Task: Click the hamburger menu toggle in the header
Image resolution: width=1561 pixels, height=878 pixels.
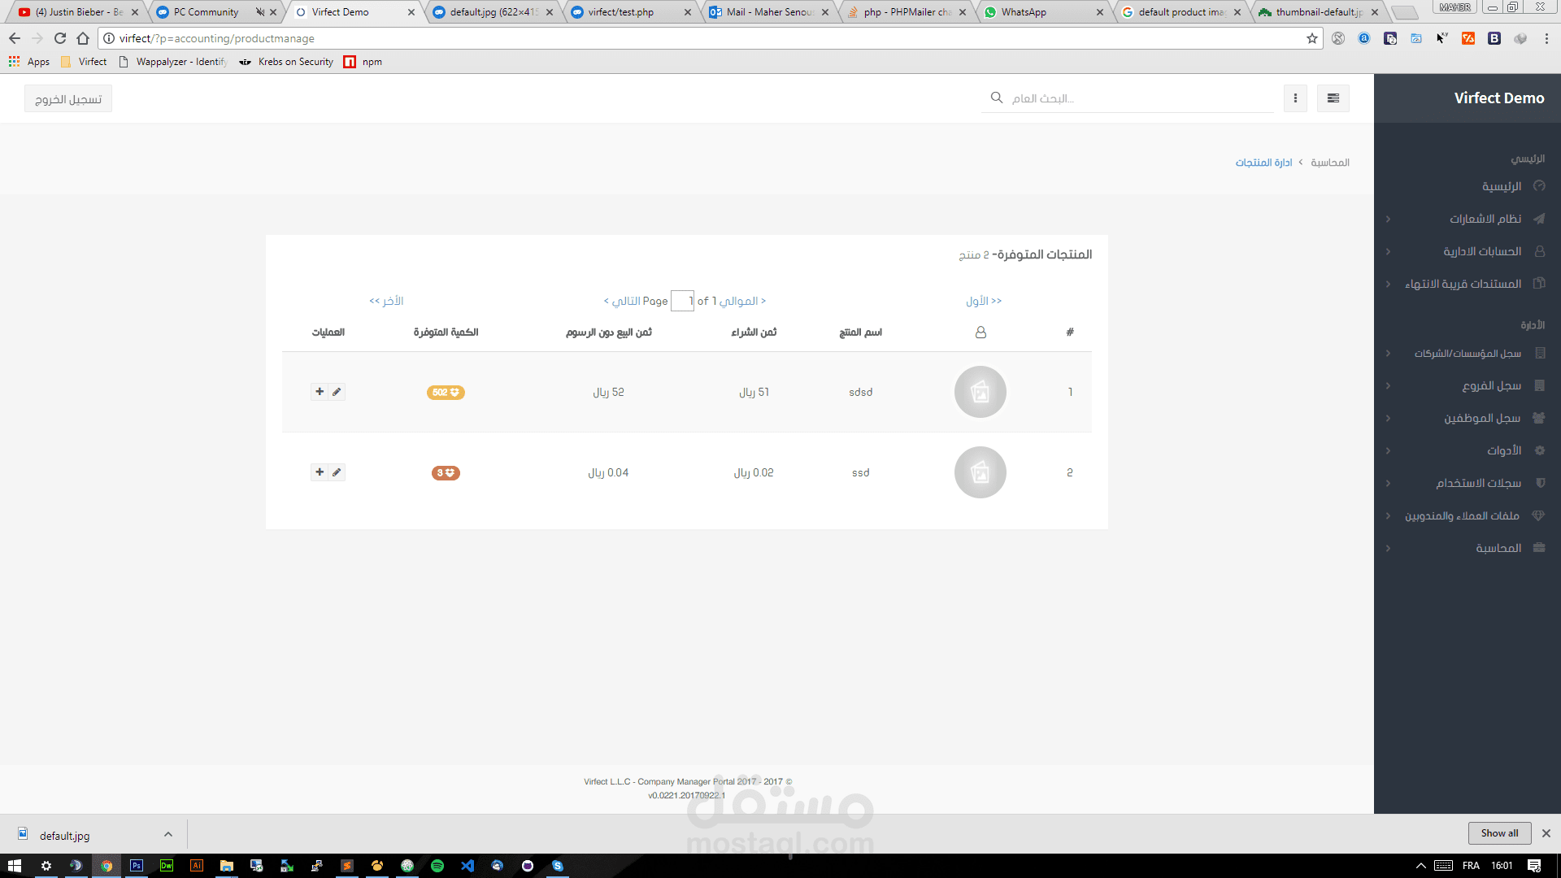Action: [x=1333, y=98]
